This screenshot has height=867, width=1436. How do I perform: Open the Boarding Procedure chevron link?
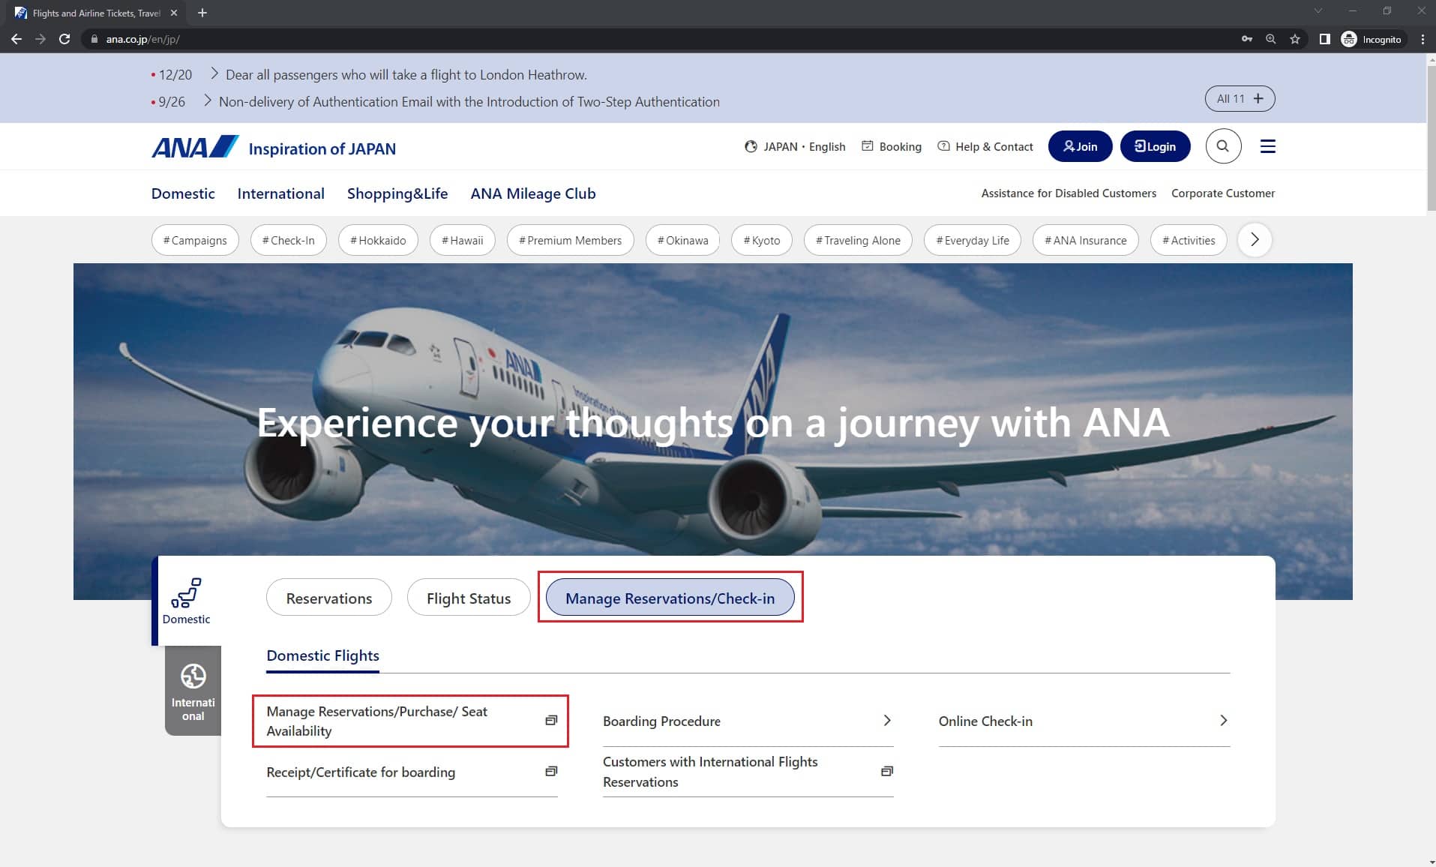747,721
